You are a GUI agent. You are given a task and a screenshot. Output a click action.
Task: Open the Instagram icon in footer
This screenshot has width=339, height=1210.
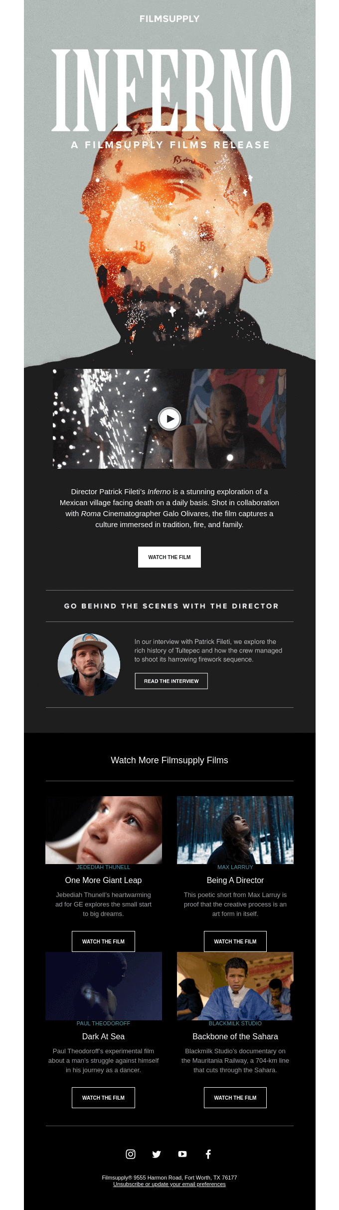[x=131, y=1154]
